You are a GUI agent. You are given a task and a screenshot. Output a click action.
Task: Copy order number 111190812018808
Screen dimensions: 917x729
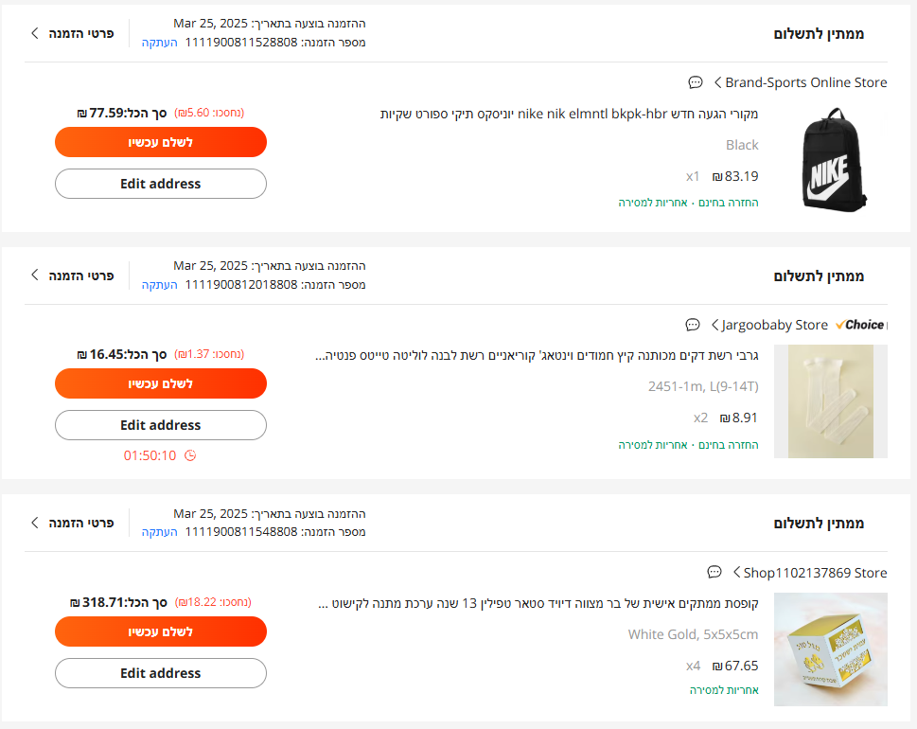(x=159, y=285)
